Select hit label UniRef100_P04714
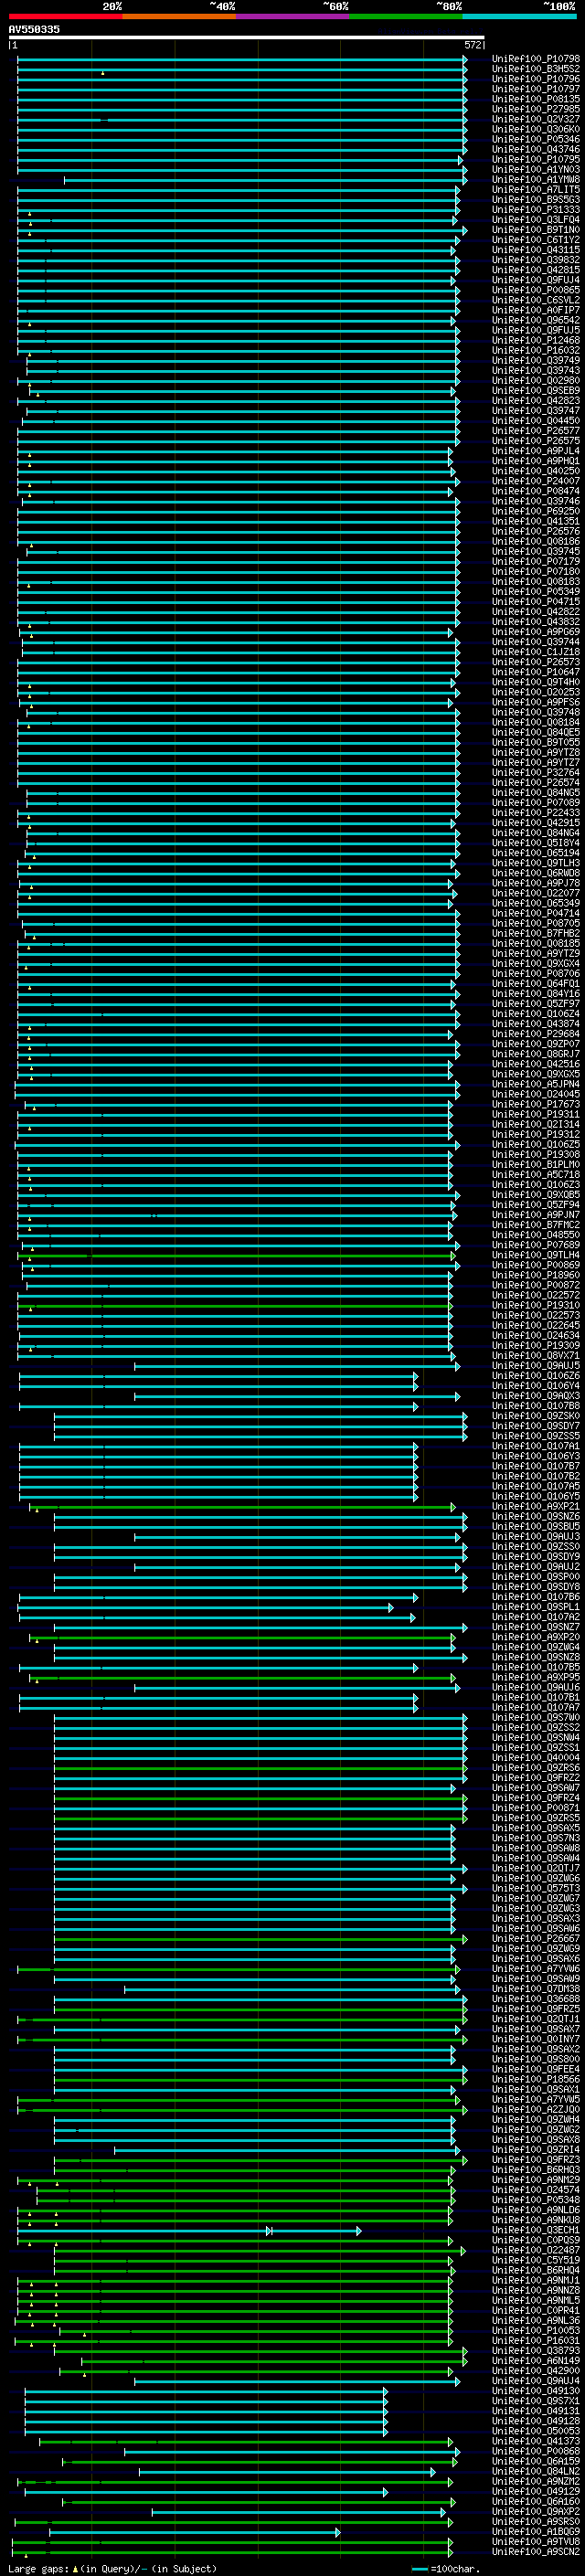Viewport: 585px width, 2576px height. tap(536, 914)
